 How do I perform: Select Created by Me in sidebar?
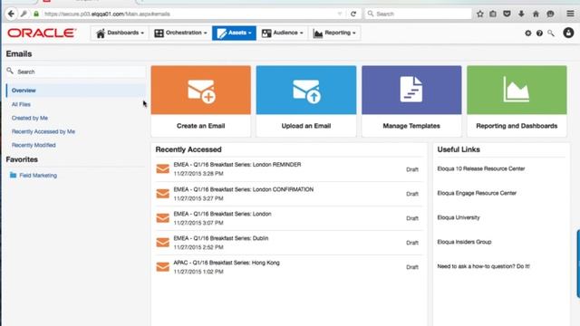point(30,118)
